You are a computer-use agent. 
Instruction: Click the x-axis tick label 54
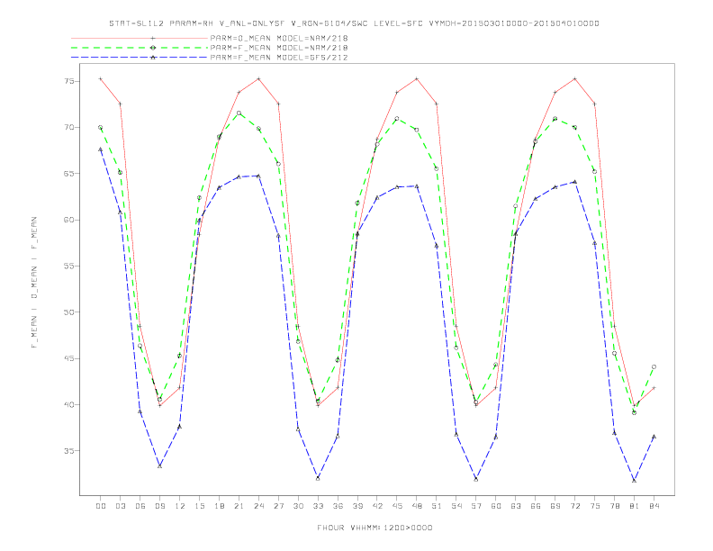click(x=456, y=506)
